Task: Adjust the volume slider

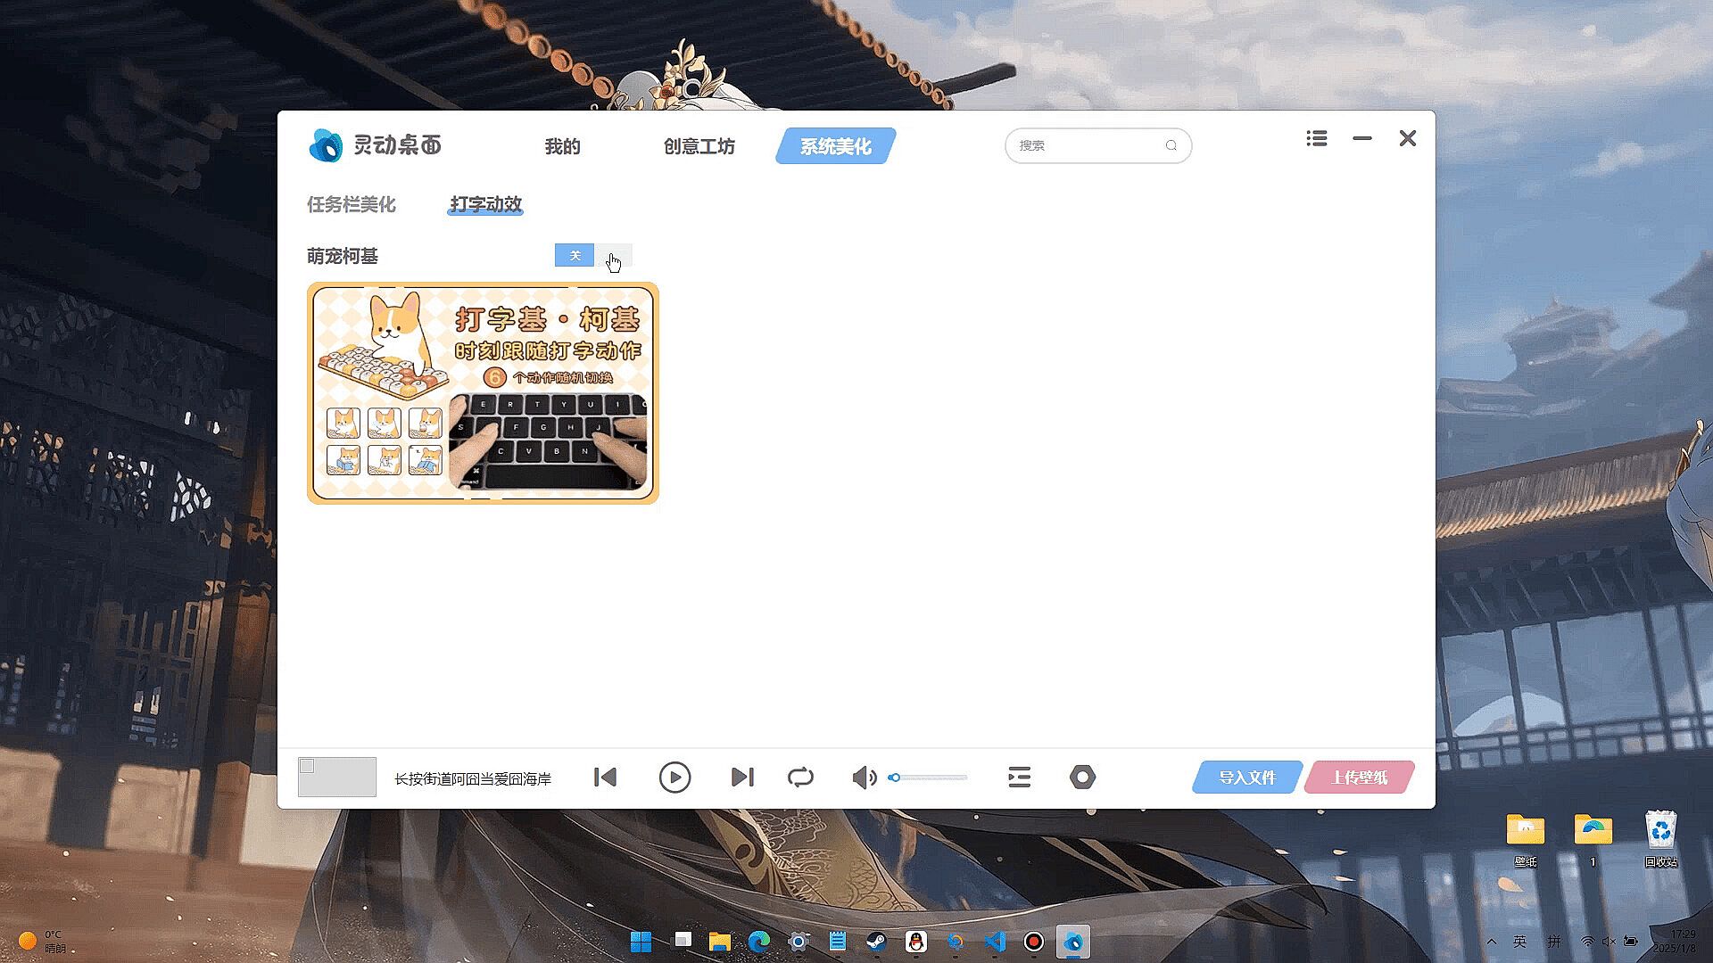Action: click(928, 778)
